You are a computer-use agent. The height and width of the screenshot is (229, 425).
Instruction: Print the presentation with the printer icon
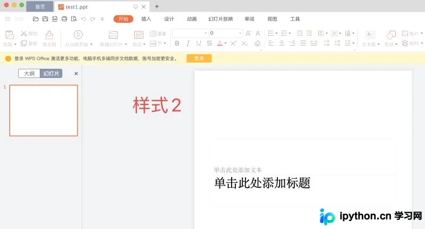point(64,19)
